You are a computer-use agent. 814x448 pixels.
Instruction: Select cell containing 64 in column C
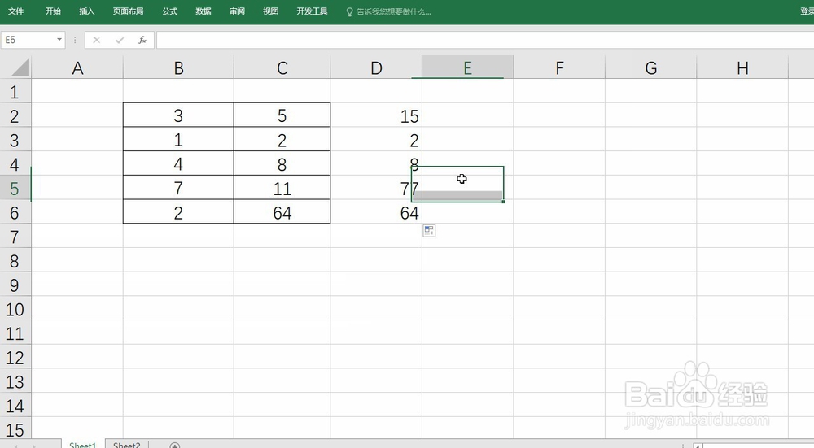click(282, 213)
